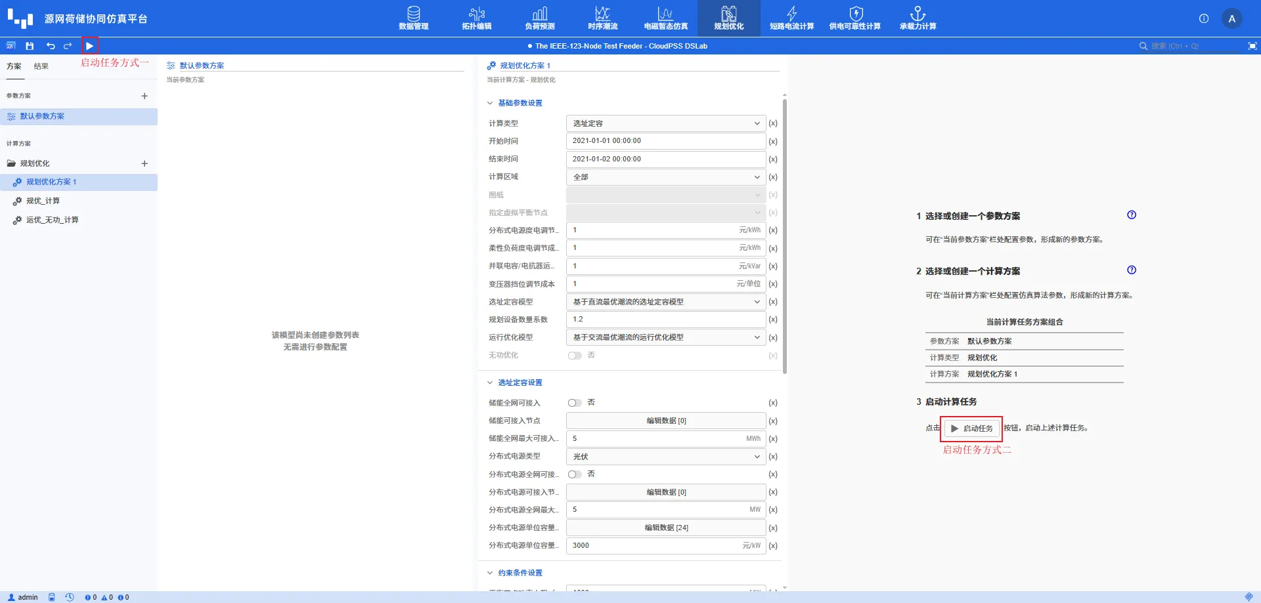
Task: Click the error count icon in status bar
Action: (x=91, y=597)
